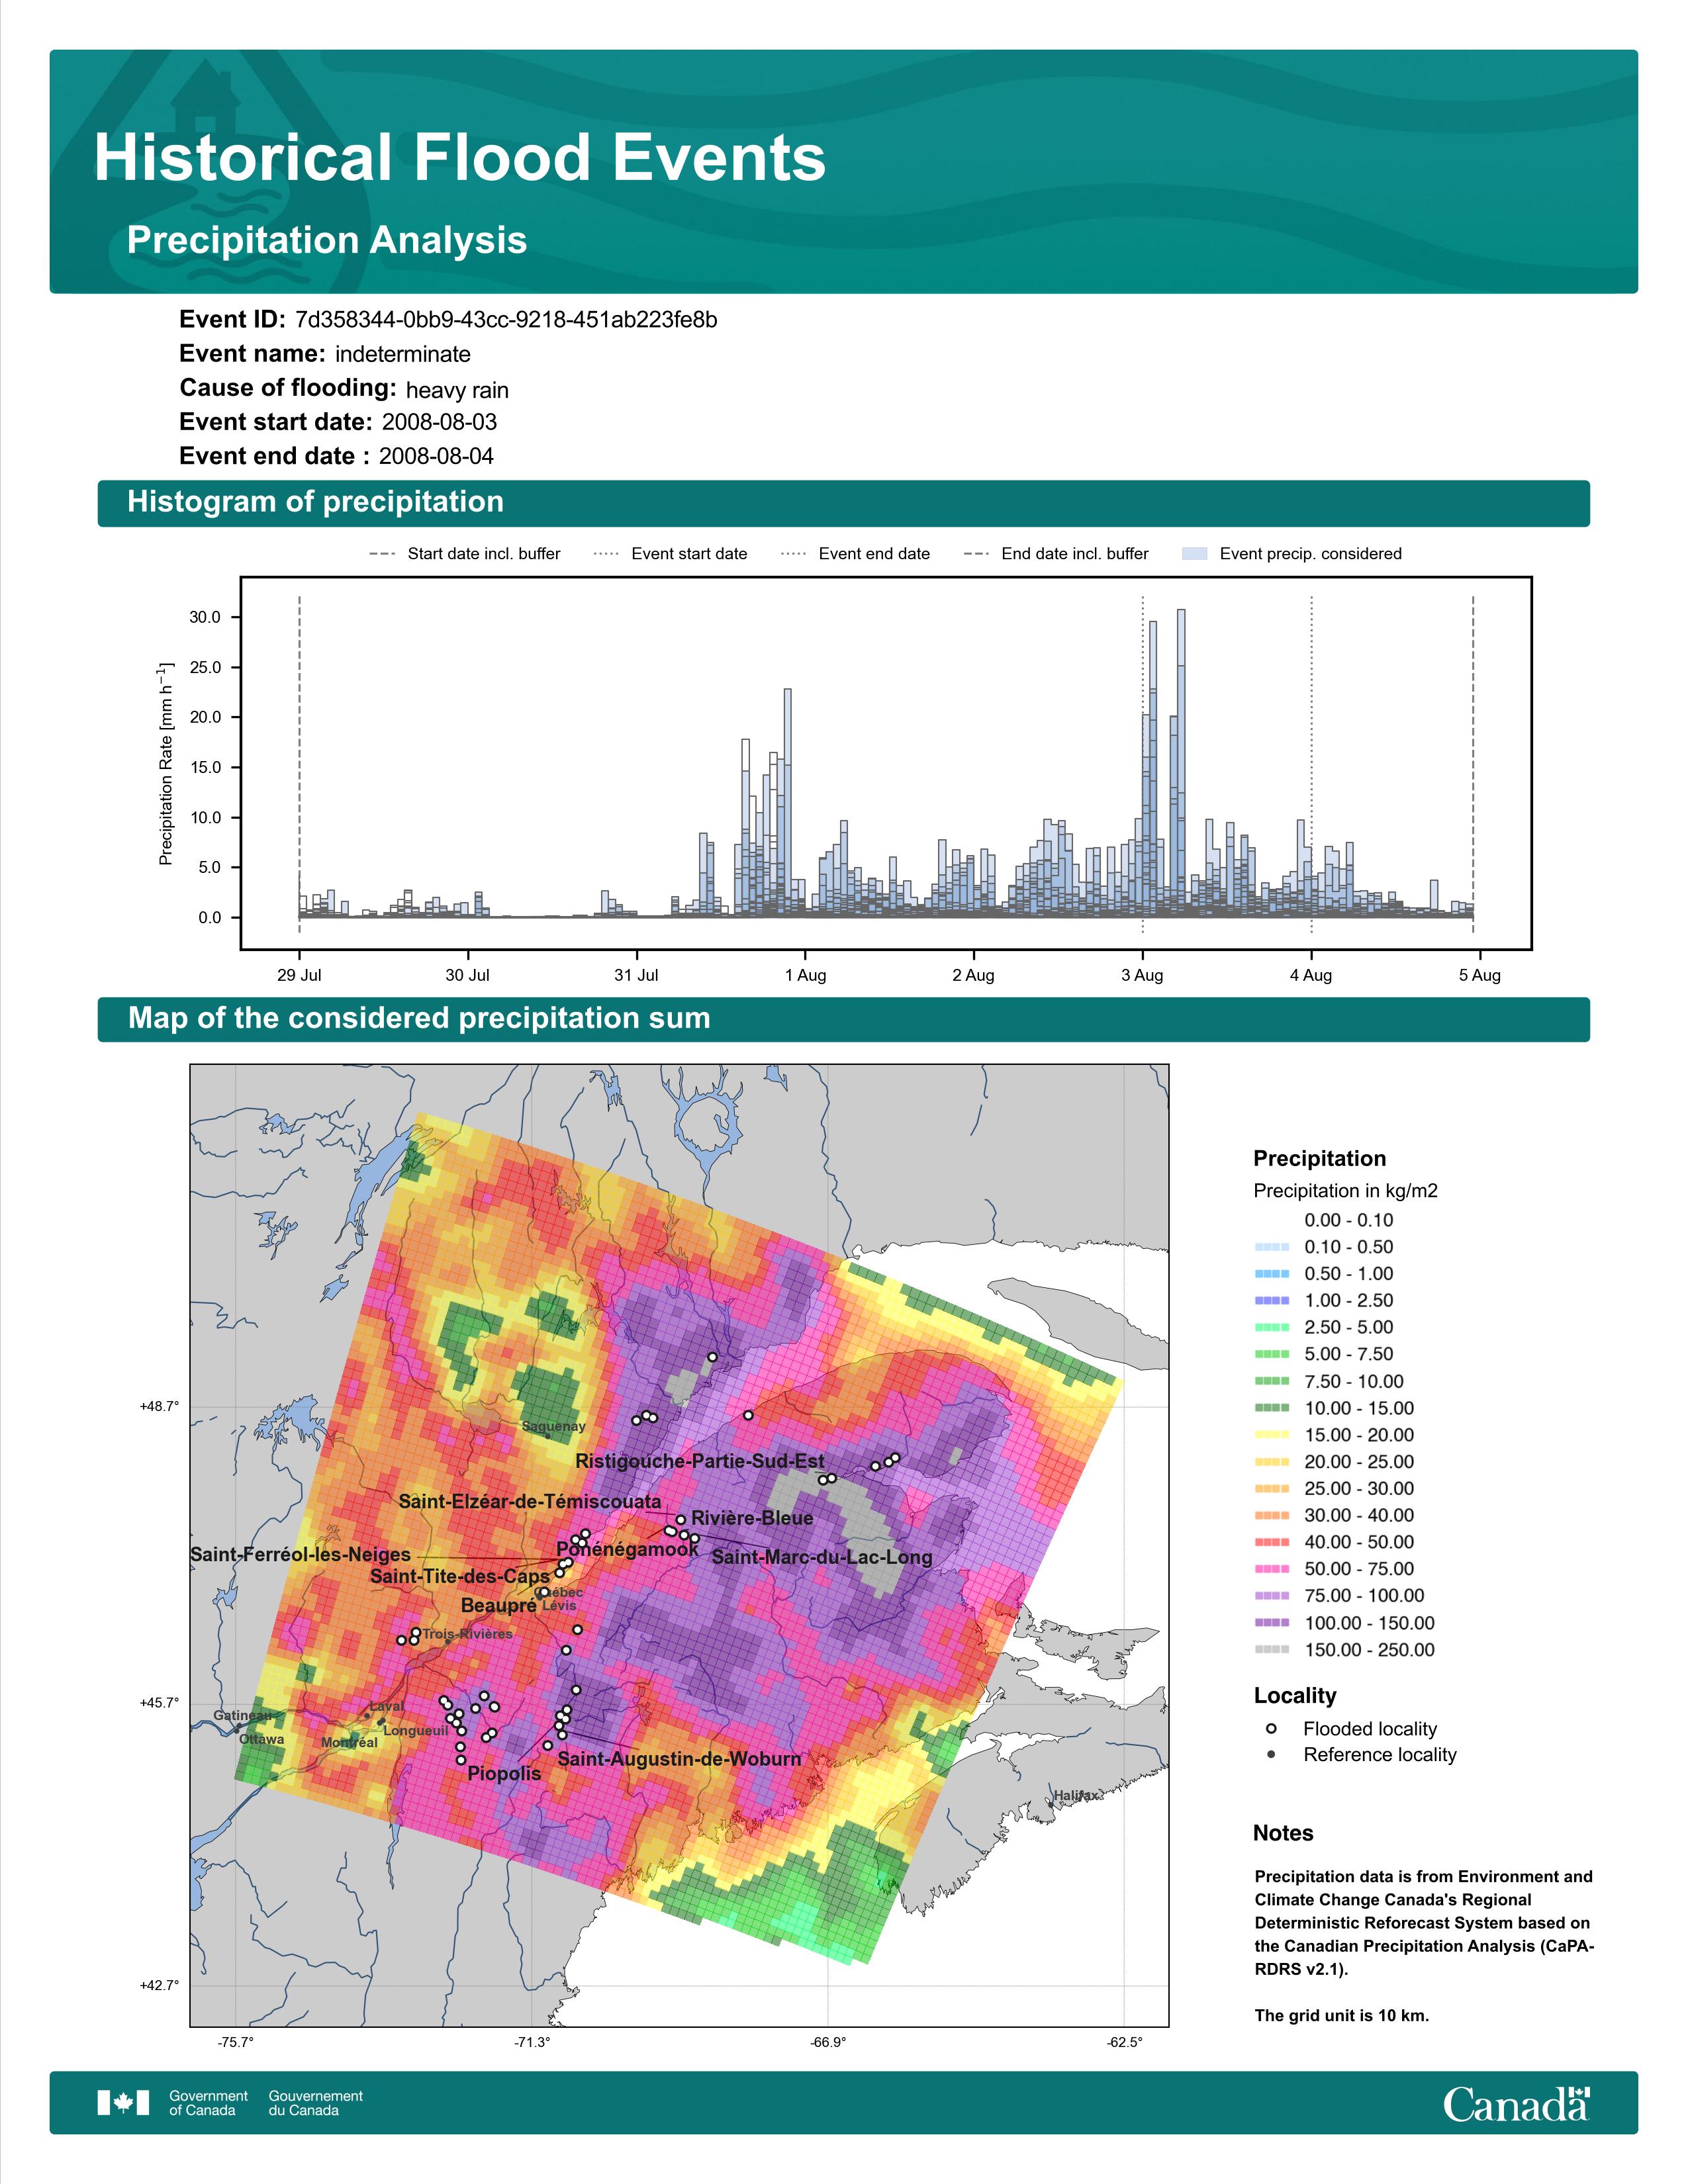Click the 0.50 - 1.00 blue swatch
Image resolution: width=1688 pixels, height=2184 pixels.
tap(1271, 1274)
